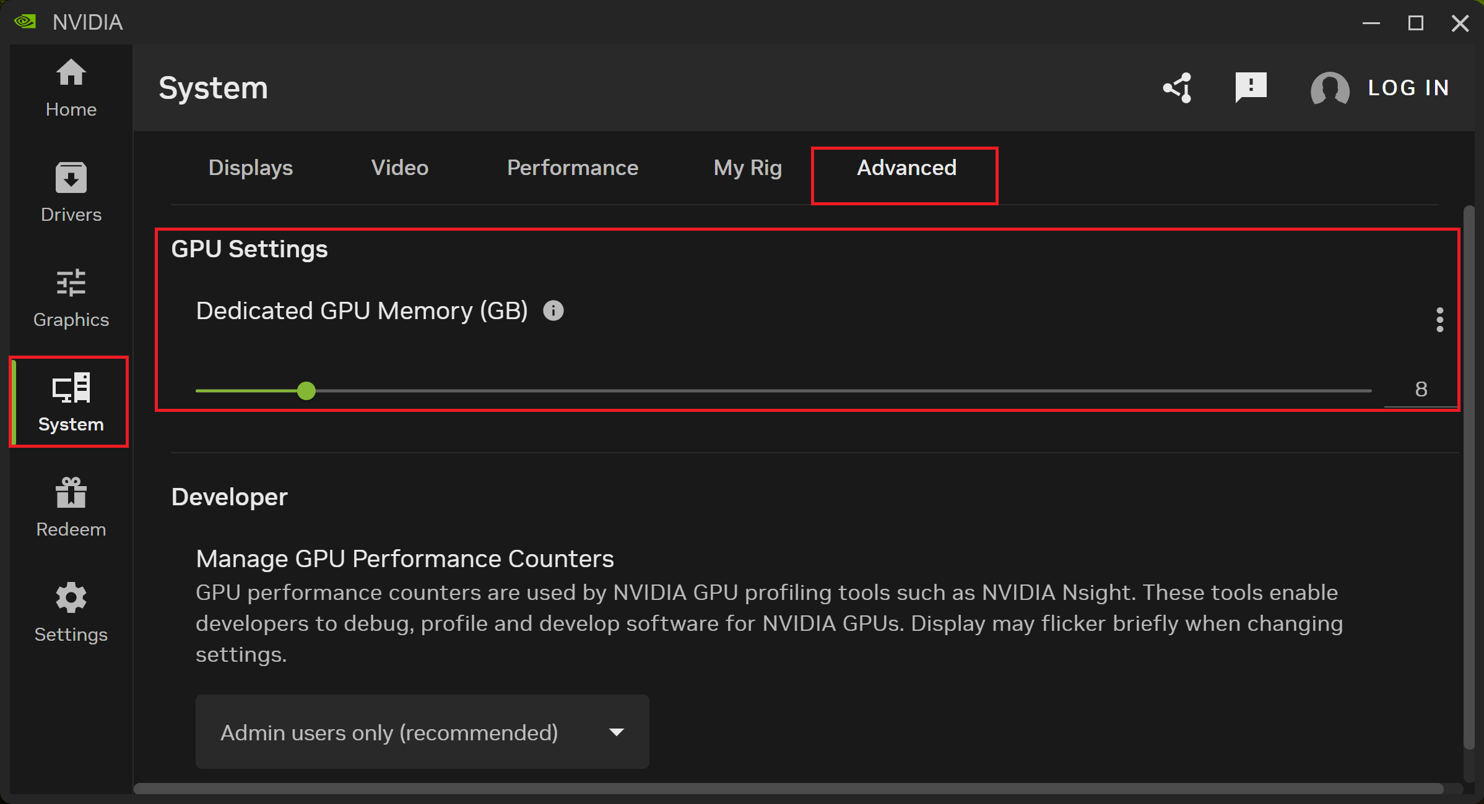
Task: Click the NVIDIA logo in title bar
Action: click(25, 22)
